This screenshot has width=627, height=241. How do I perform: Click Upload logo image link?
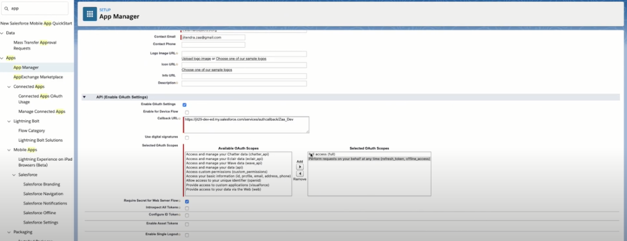click(196, 59)
